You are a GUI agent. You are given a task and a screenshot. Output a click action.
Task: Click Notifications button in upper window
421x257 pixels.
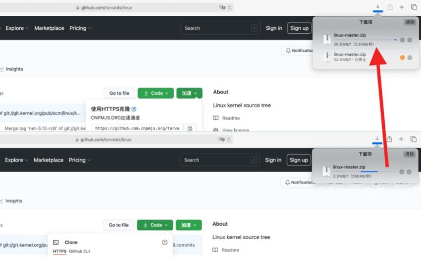(297, 50)
